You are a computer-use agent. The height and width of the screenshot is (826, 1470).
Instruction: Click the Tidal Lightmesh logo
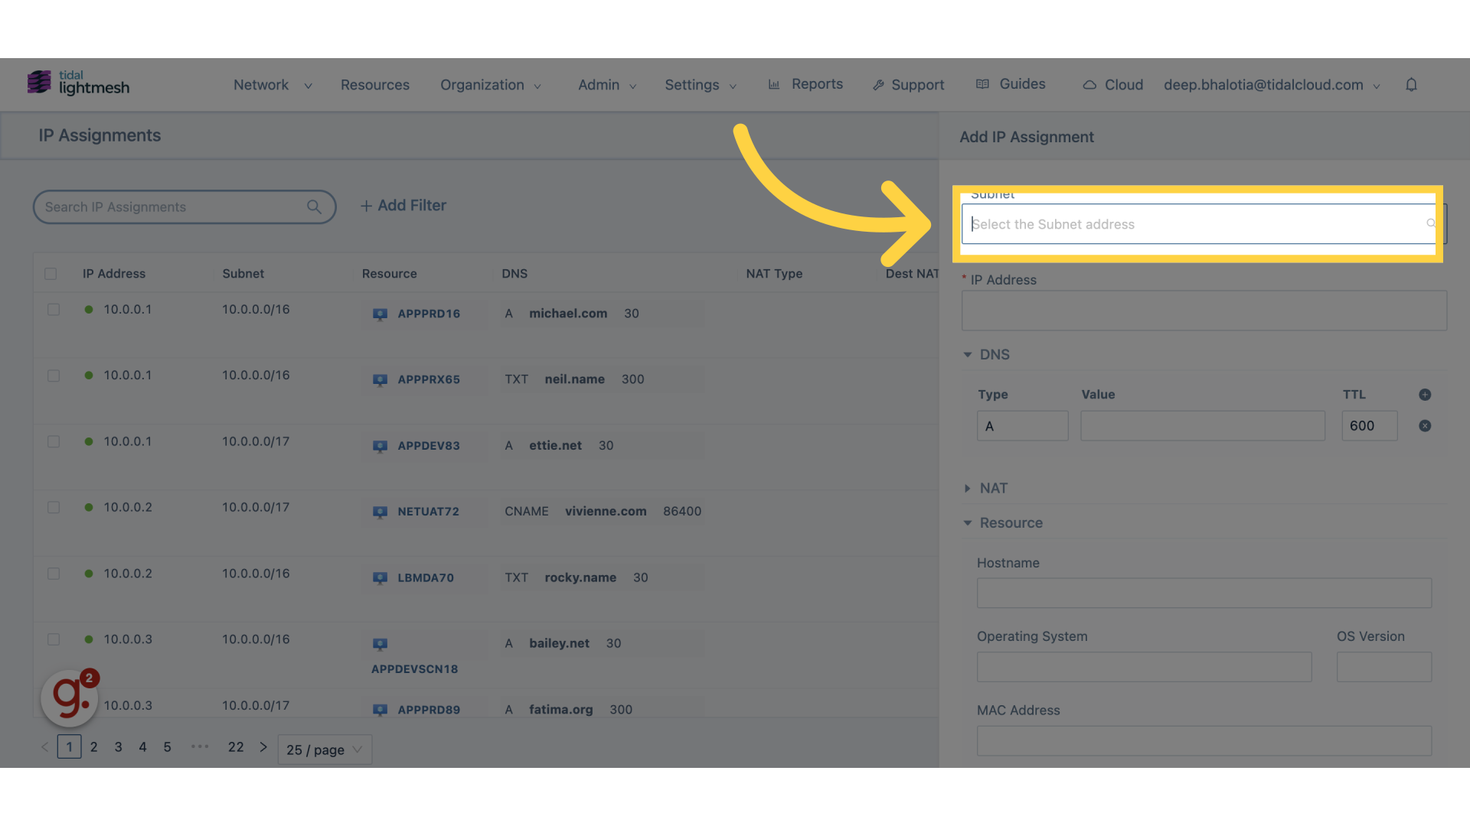78,83
